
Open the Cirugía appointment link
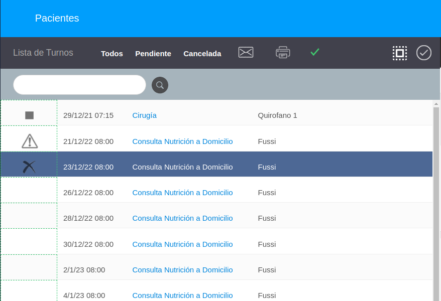144,115
